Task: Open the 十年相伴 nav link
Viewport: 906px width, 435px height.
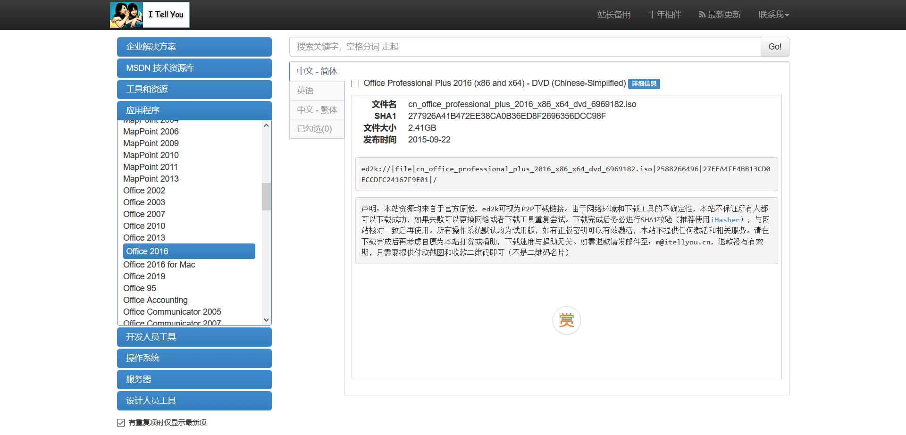Action: pyautogui.click(x=665, y=15)
